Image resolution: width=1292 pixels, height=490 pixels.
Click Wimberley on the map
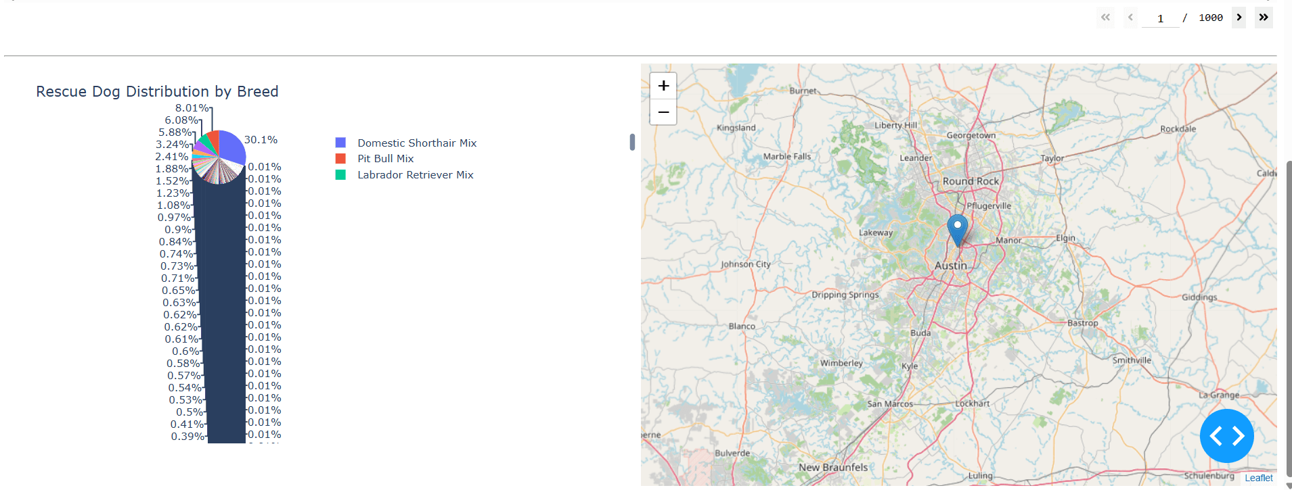841,363
